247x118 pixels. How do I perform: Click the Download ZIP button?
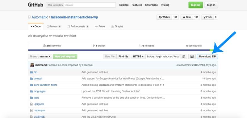(207, 57)
